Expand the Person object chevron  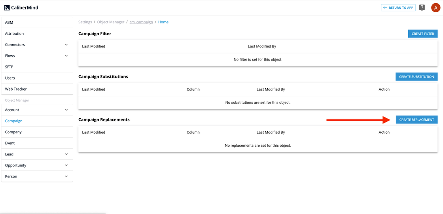tap(66, 176)
